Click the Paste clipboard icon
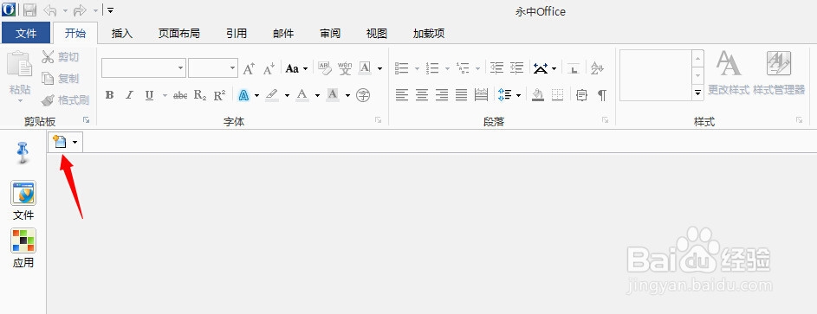 point(20,64)
